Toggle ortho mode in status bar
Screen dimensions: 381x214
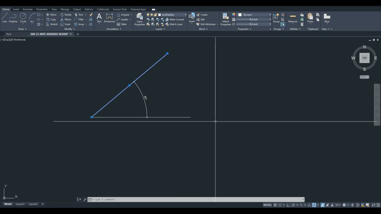(x=288, y=205)
